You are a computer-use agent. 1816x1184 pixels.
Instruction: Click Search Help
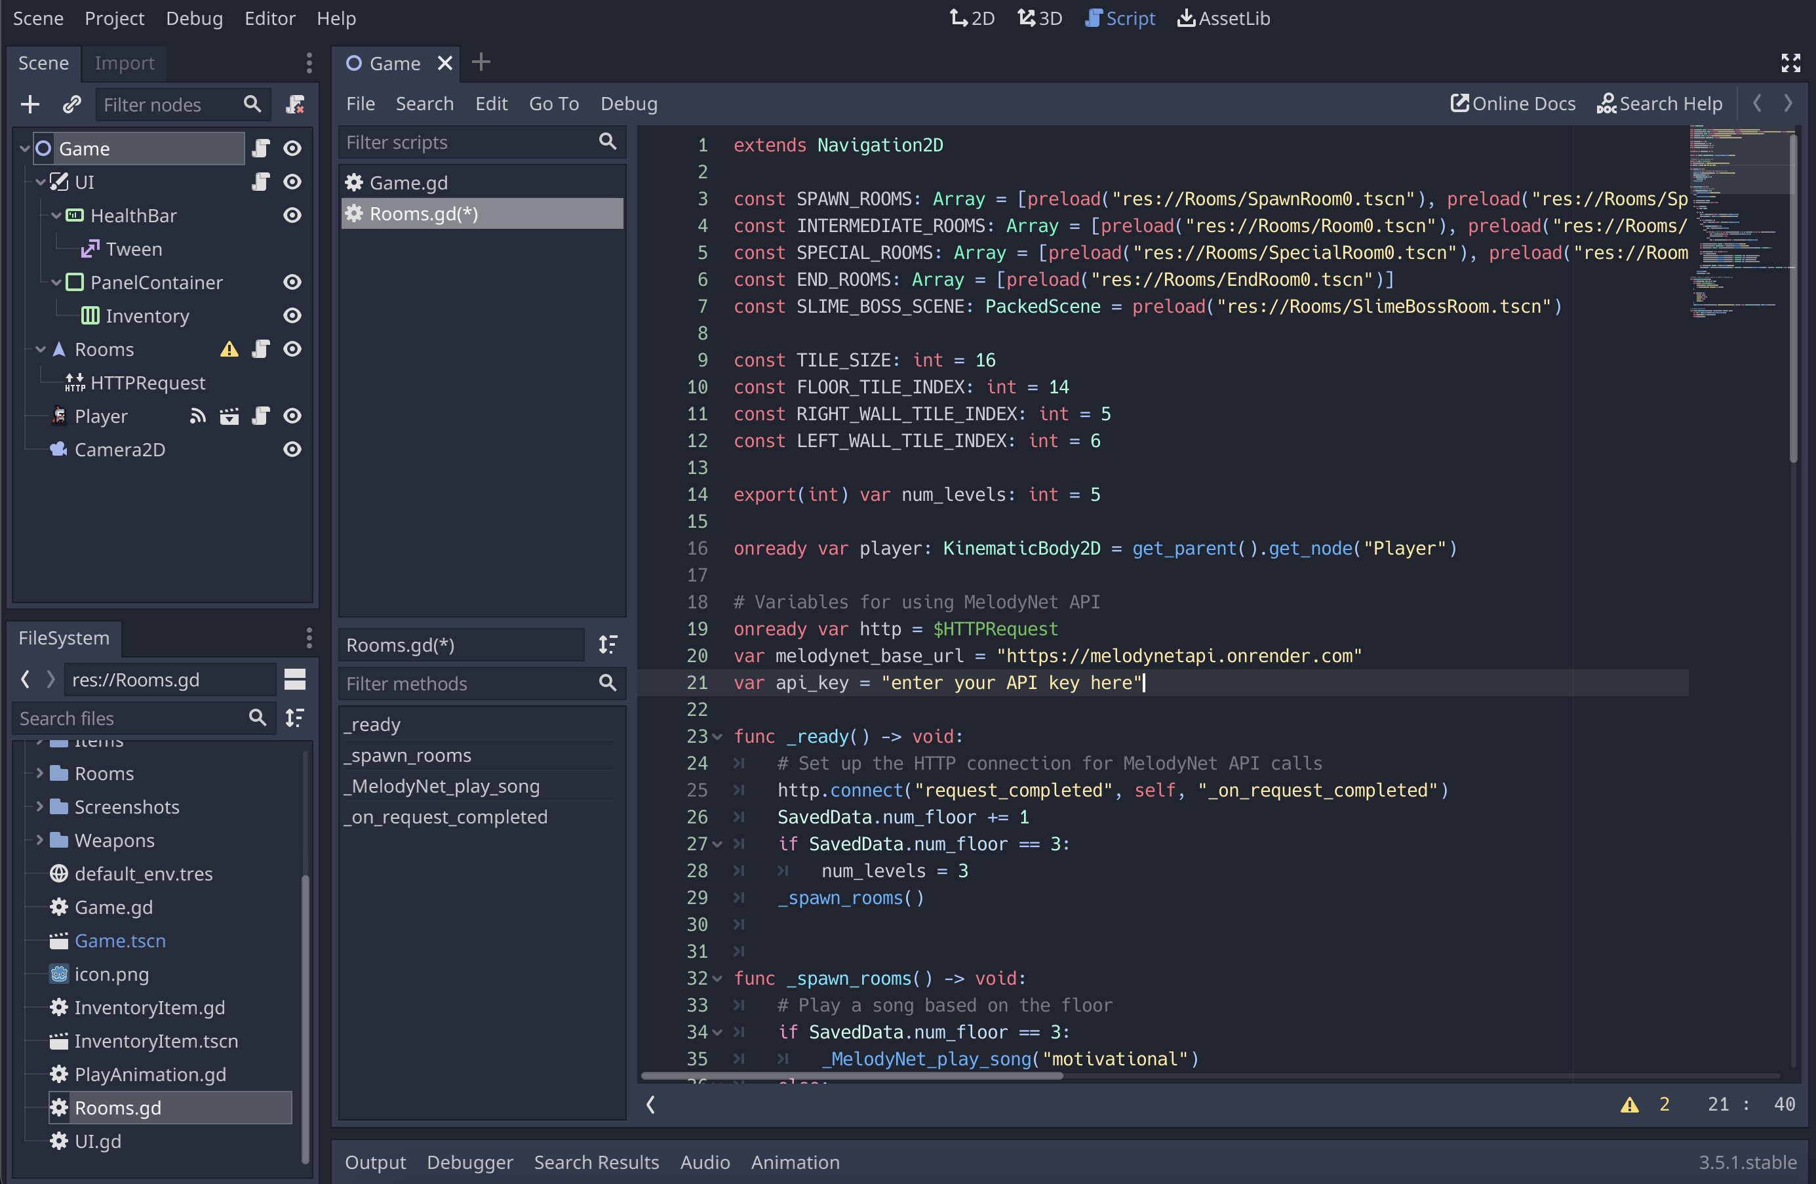click(x=1659, y=103)
